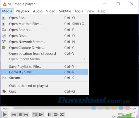Viewport: 139px width, 118px height.
Task: Select Quit at the end of playlist
Action: tap(44, 86)
